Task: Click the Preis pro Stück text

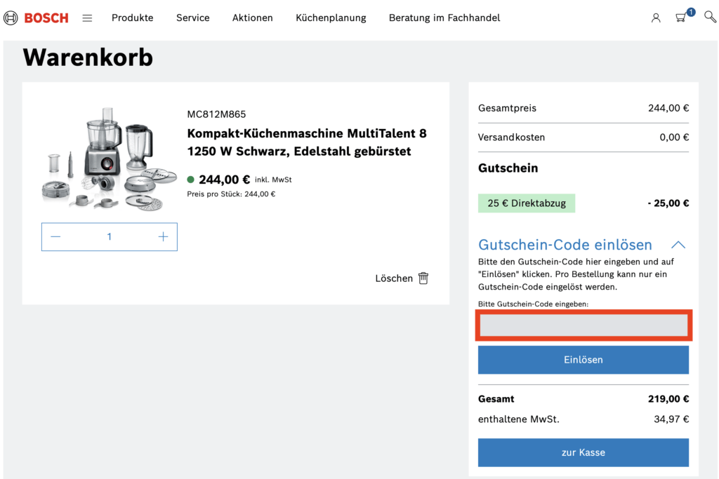Action: [x=231, y=194]
